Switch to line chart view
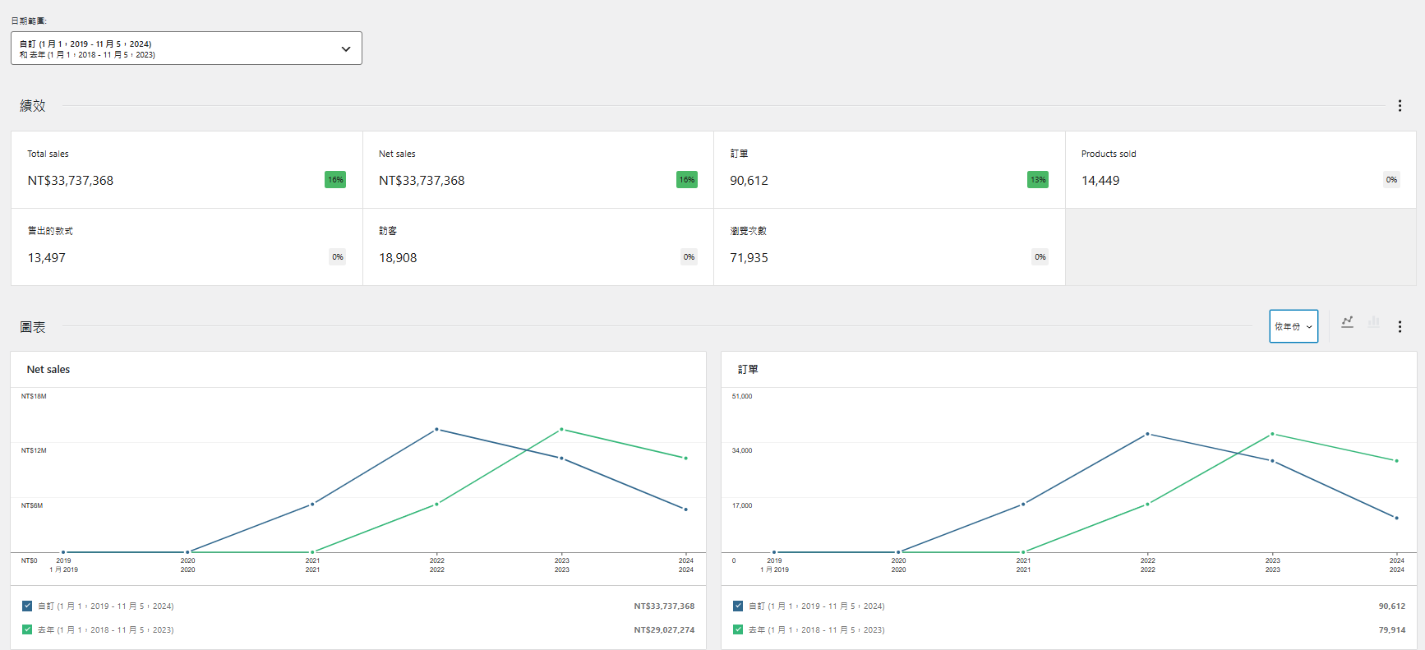The width and height of the screenshot is (1425, 650). 1347,322
